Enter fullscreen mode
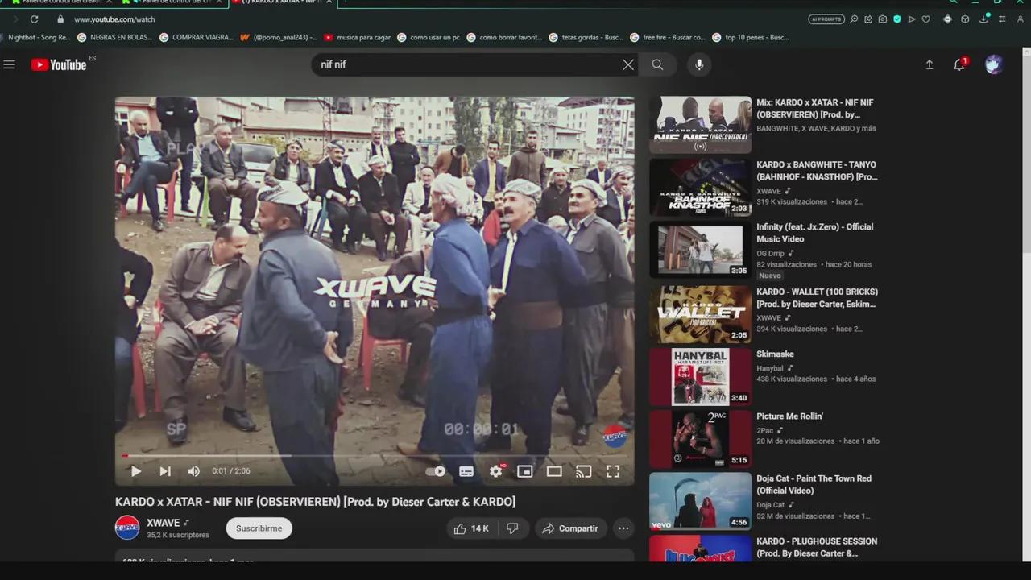The image size is (1031, 580). pos(613,471)
